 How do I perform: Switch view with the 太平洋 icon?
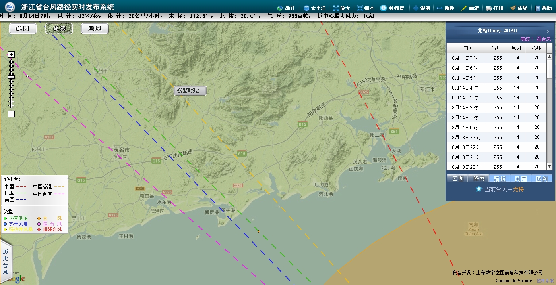pos(306,8)
